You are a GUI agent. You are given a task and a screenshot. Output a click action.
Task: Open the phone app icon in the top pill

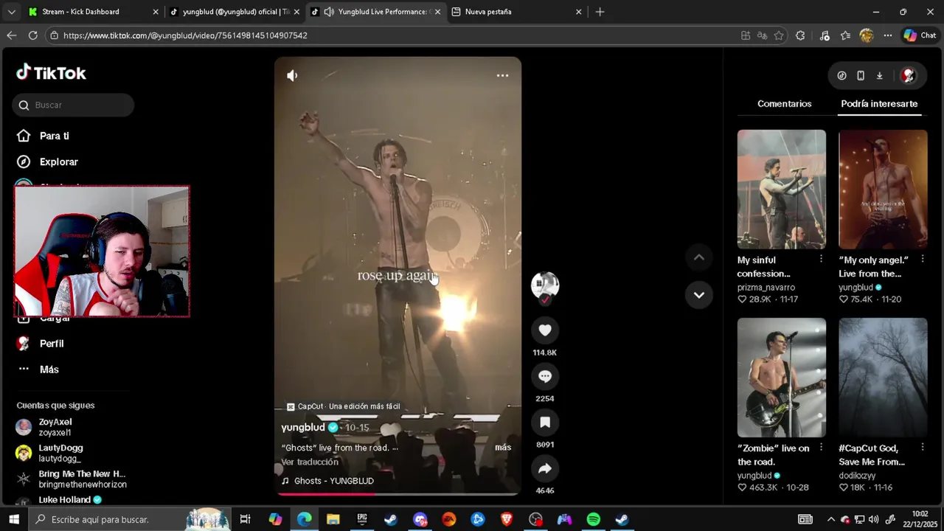click(x=861, y=75)
